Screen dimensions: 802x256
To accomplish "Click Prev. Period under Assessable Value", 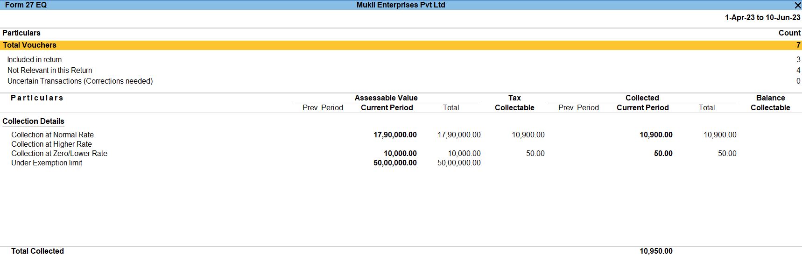I will tap(323, 107).
